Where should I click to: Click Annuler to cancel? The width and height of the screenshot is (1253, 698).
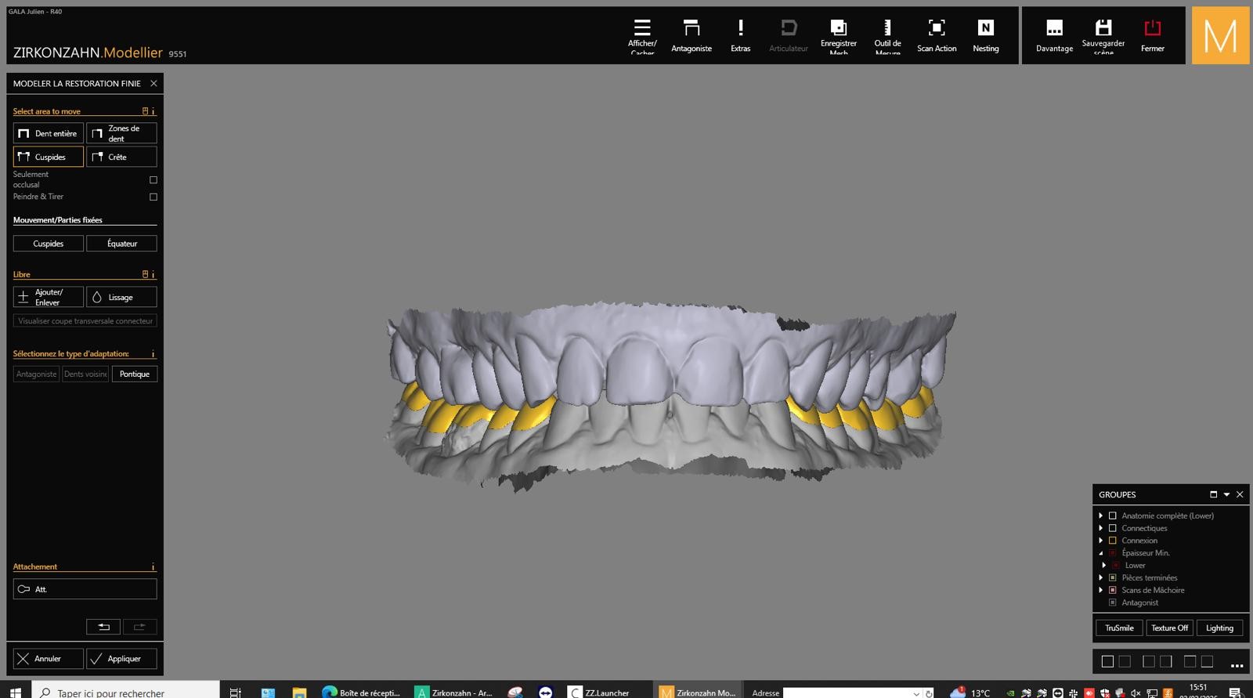click(x=49, y=659)
